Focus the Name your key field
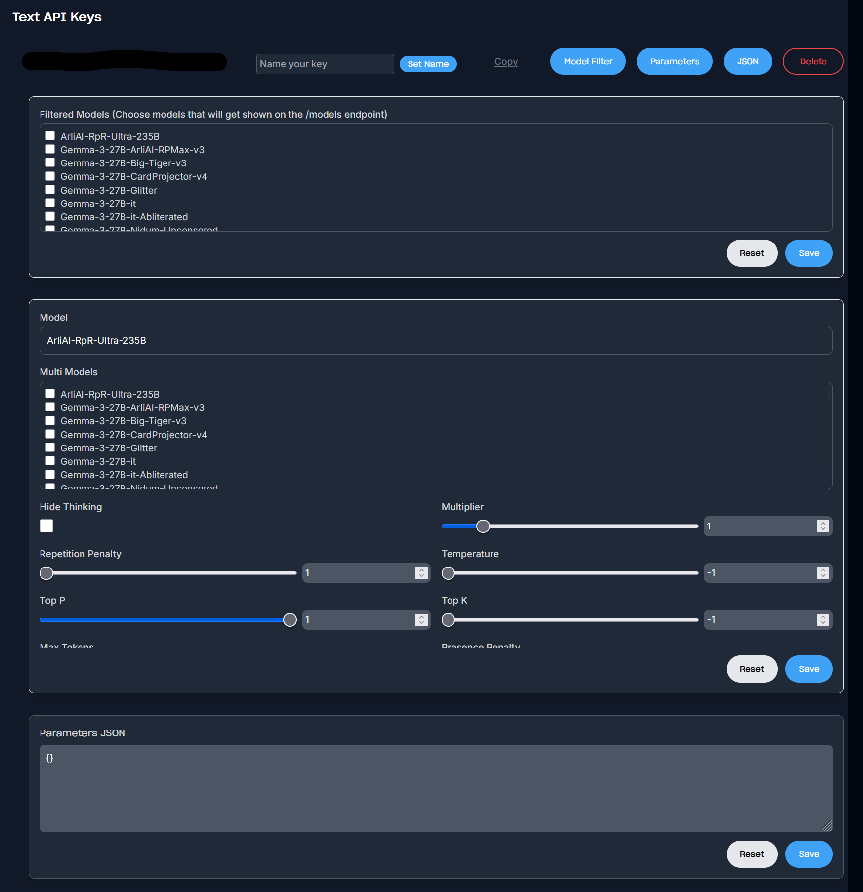The height and width of the screenshot is (892, 863). click(x=325, y=64)
